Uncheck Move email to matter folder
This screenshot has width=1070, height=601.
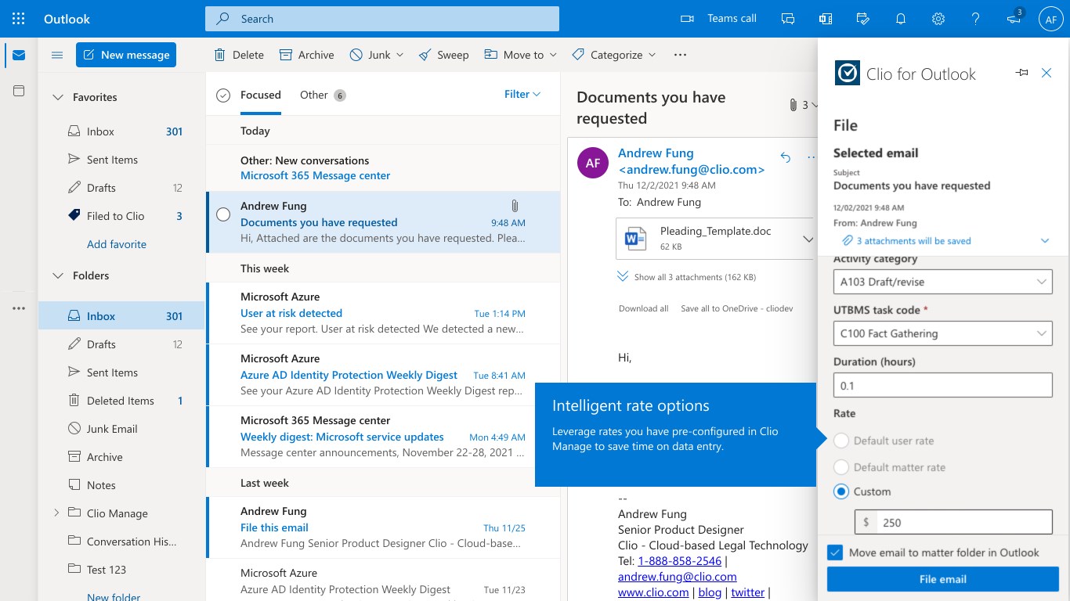pyautogui.click(x=835, y=552)
